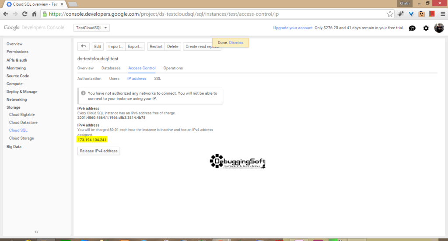Click the Google Developers Console logo
The width and height of the screenshot is (448, 241).
[34, 28]
